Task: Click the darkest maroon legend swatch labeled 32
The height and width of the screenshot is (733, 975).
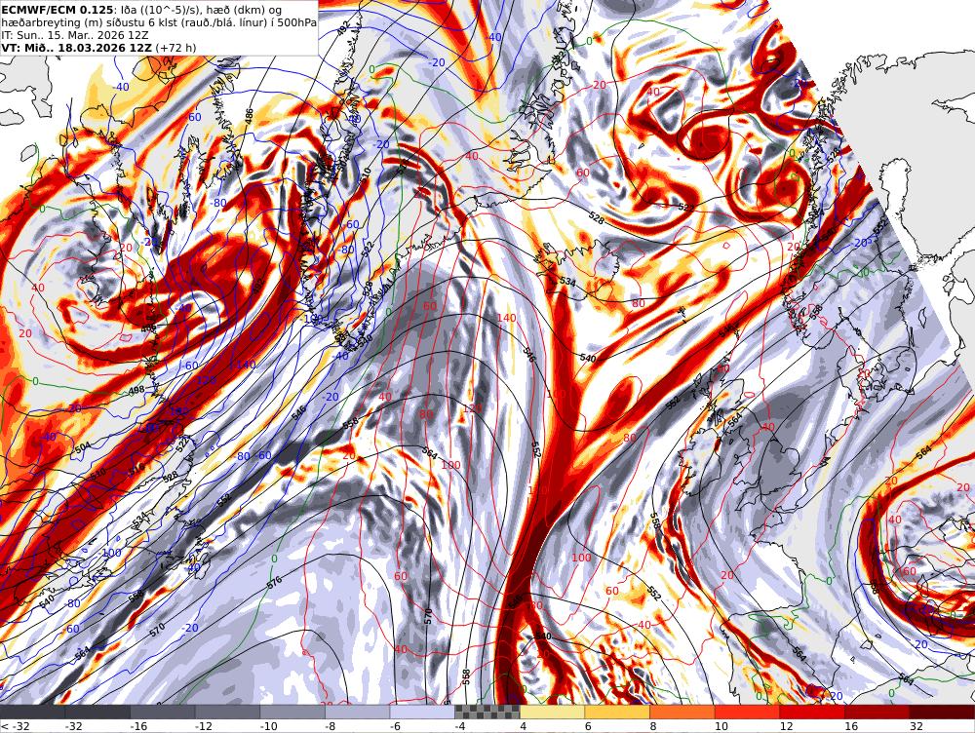Action: coord(942,712)
